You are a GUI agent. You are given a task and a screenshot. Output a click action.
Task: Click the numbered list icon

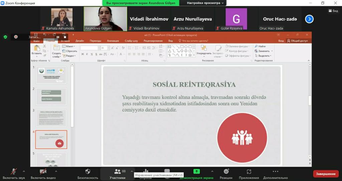pos(137,48)
